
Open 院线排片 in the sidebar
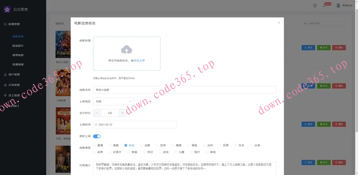tap(18, 46)
